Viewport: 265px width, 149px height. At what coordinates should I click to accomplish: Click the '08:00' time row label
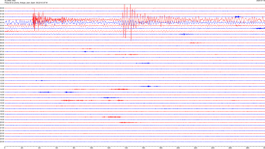[2, 54]
